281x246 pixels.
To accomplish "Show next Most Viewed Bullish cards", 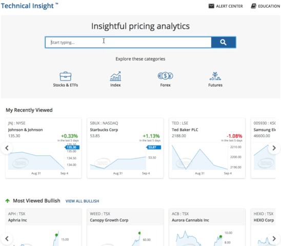I will (274, 239).
